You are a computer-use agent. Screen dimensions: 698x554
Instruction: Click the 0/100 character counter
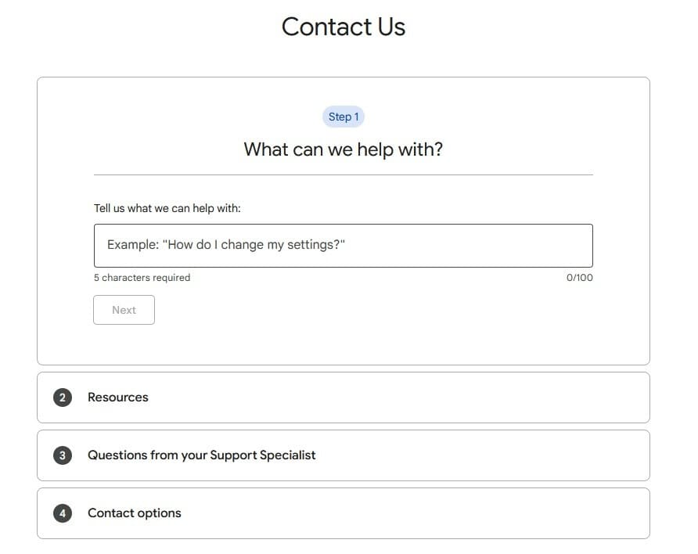[580, 278]
